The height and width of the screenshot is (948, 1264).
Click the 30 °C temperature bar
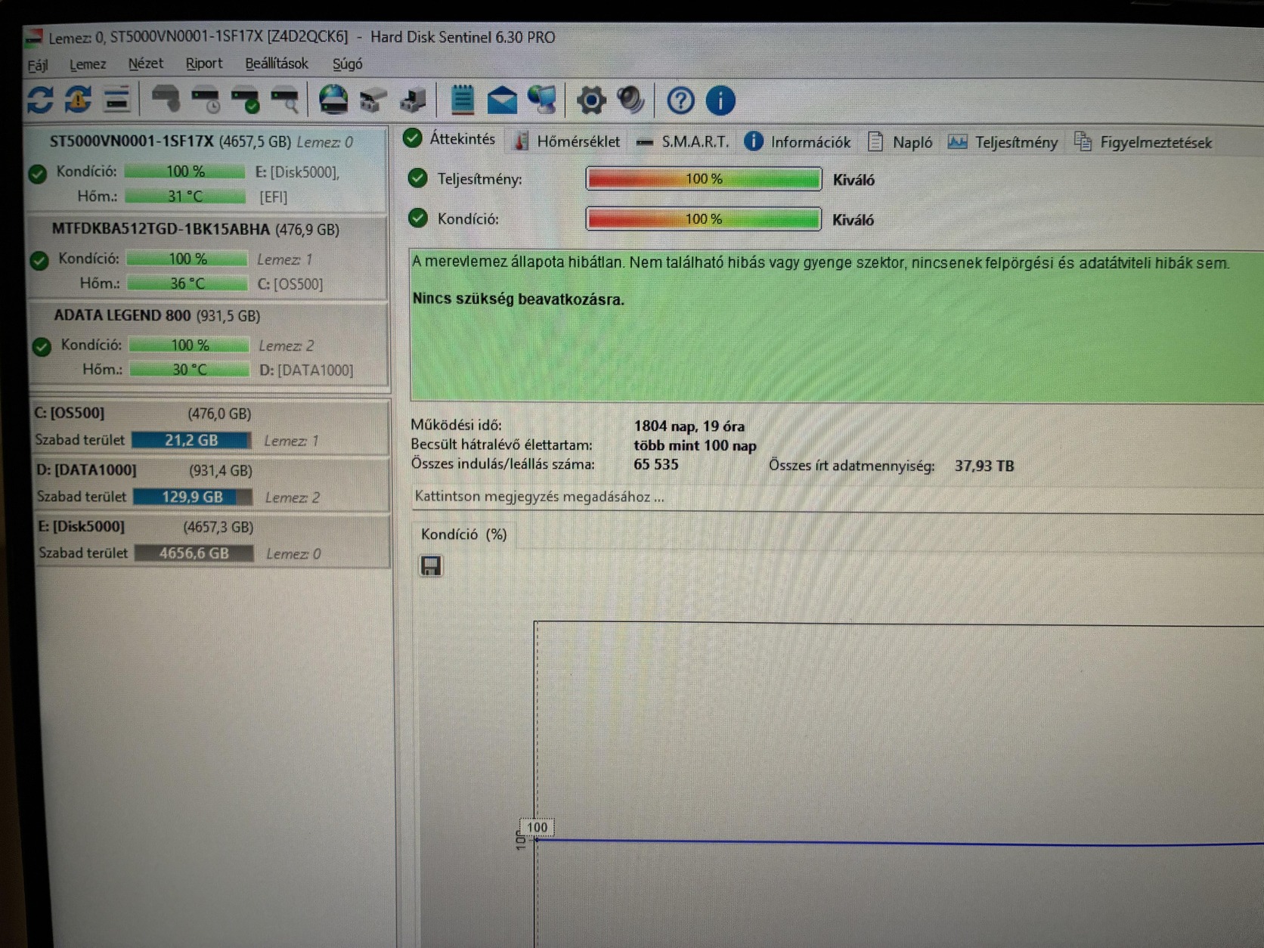[x=190, y=370]
